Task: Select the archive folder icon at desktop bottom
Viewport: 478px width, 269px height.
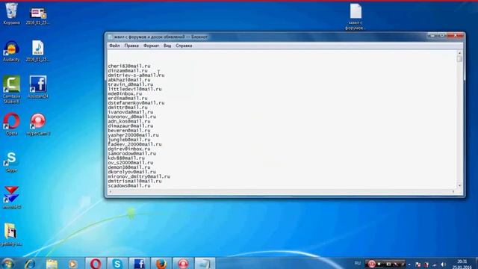Action: (x=10, y=234)
